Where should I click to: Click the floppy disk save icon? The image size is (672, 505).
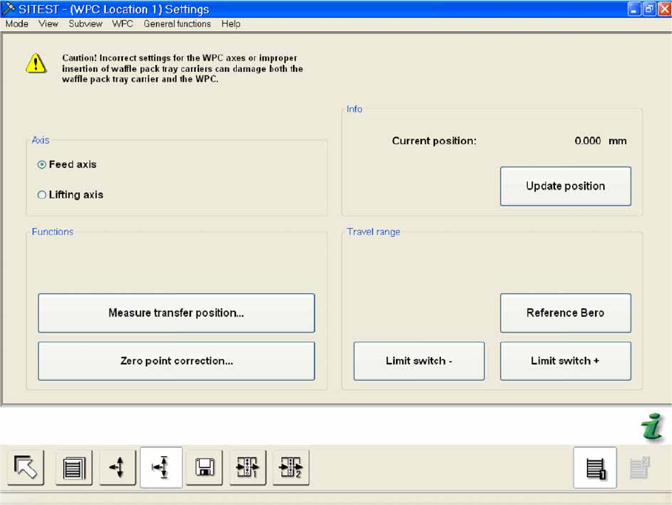pyautogui.click(x=204, y=467)
